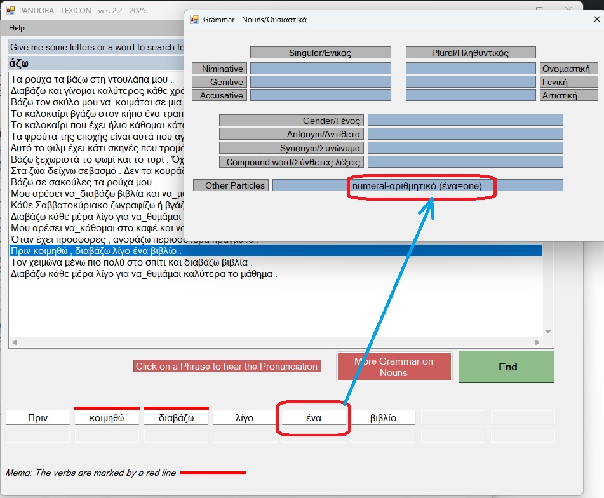Click the Singular Nominative field
Image resolution: width=604 pixels, height=498 pixels.
320,69
